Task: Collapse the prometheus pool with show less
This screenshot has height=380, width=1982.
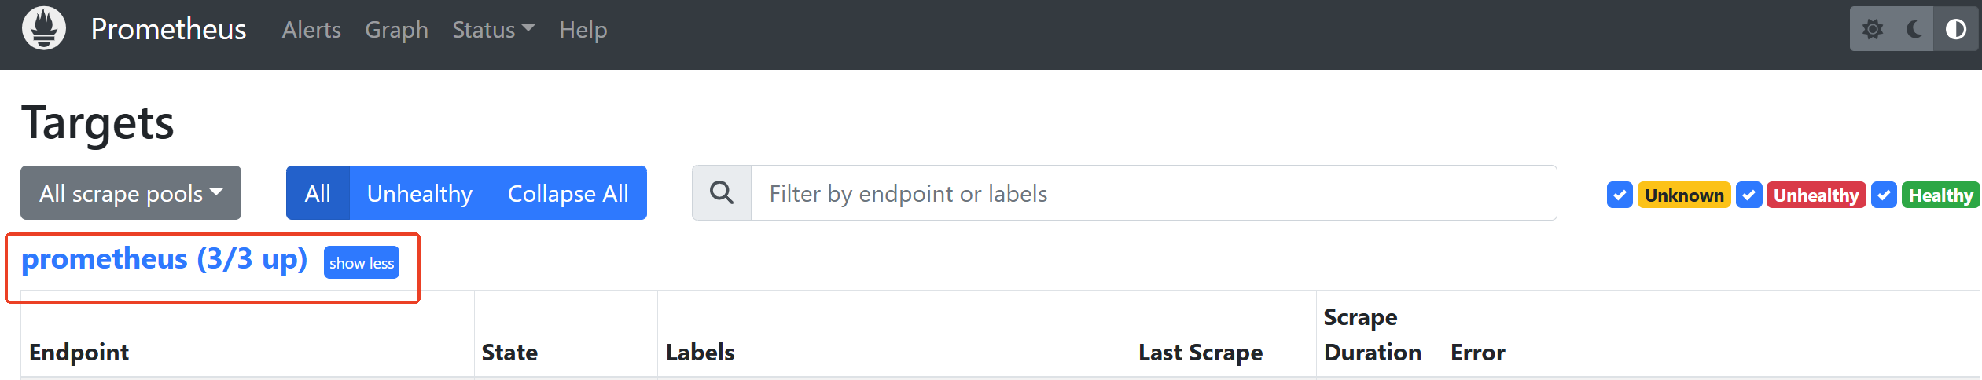Action: click(x=362, y=263)
